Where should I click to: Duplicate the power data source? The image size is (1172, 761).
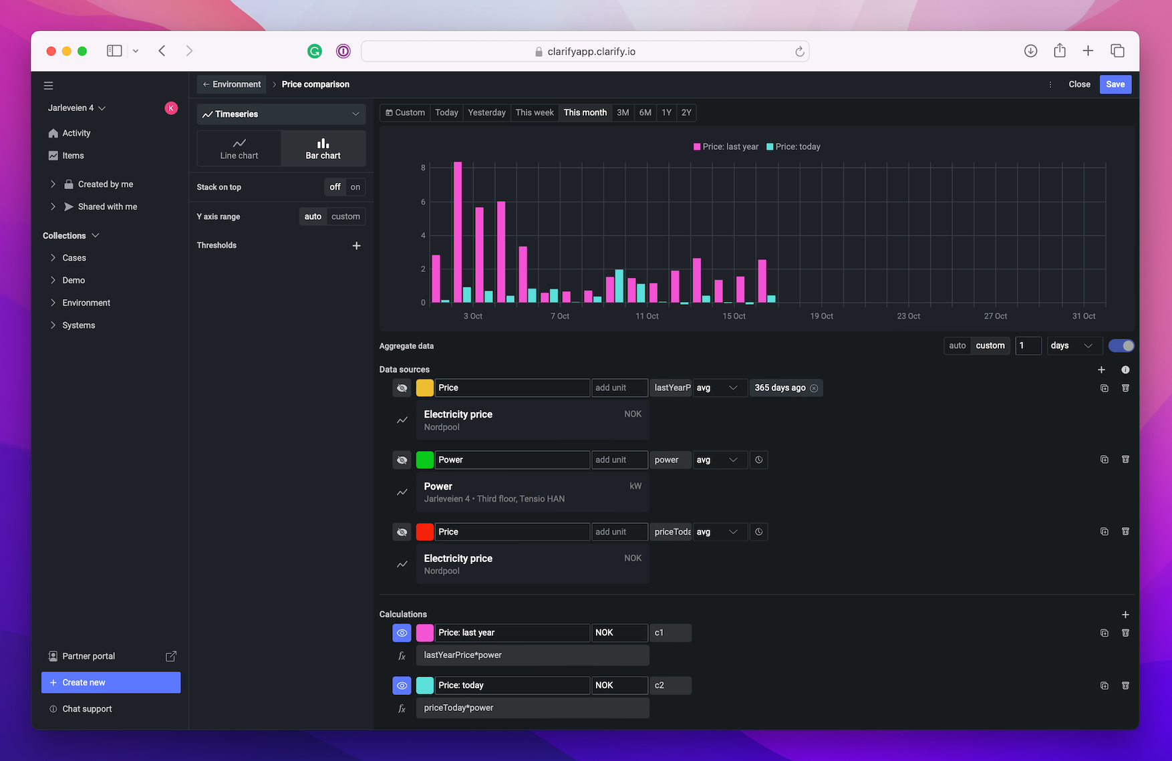coord(1105,460)
